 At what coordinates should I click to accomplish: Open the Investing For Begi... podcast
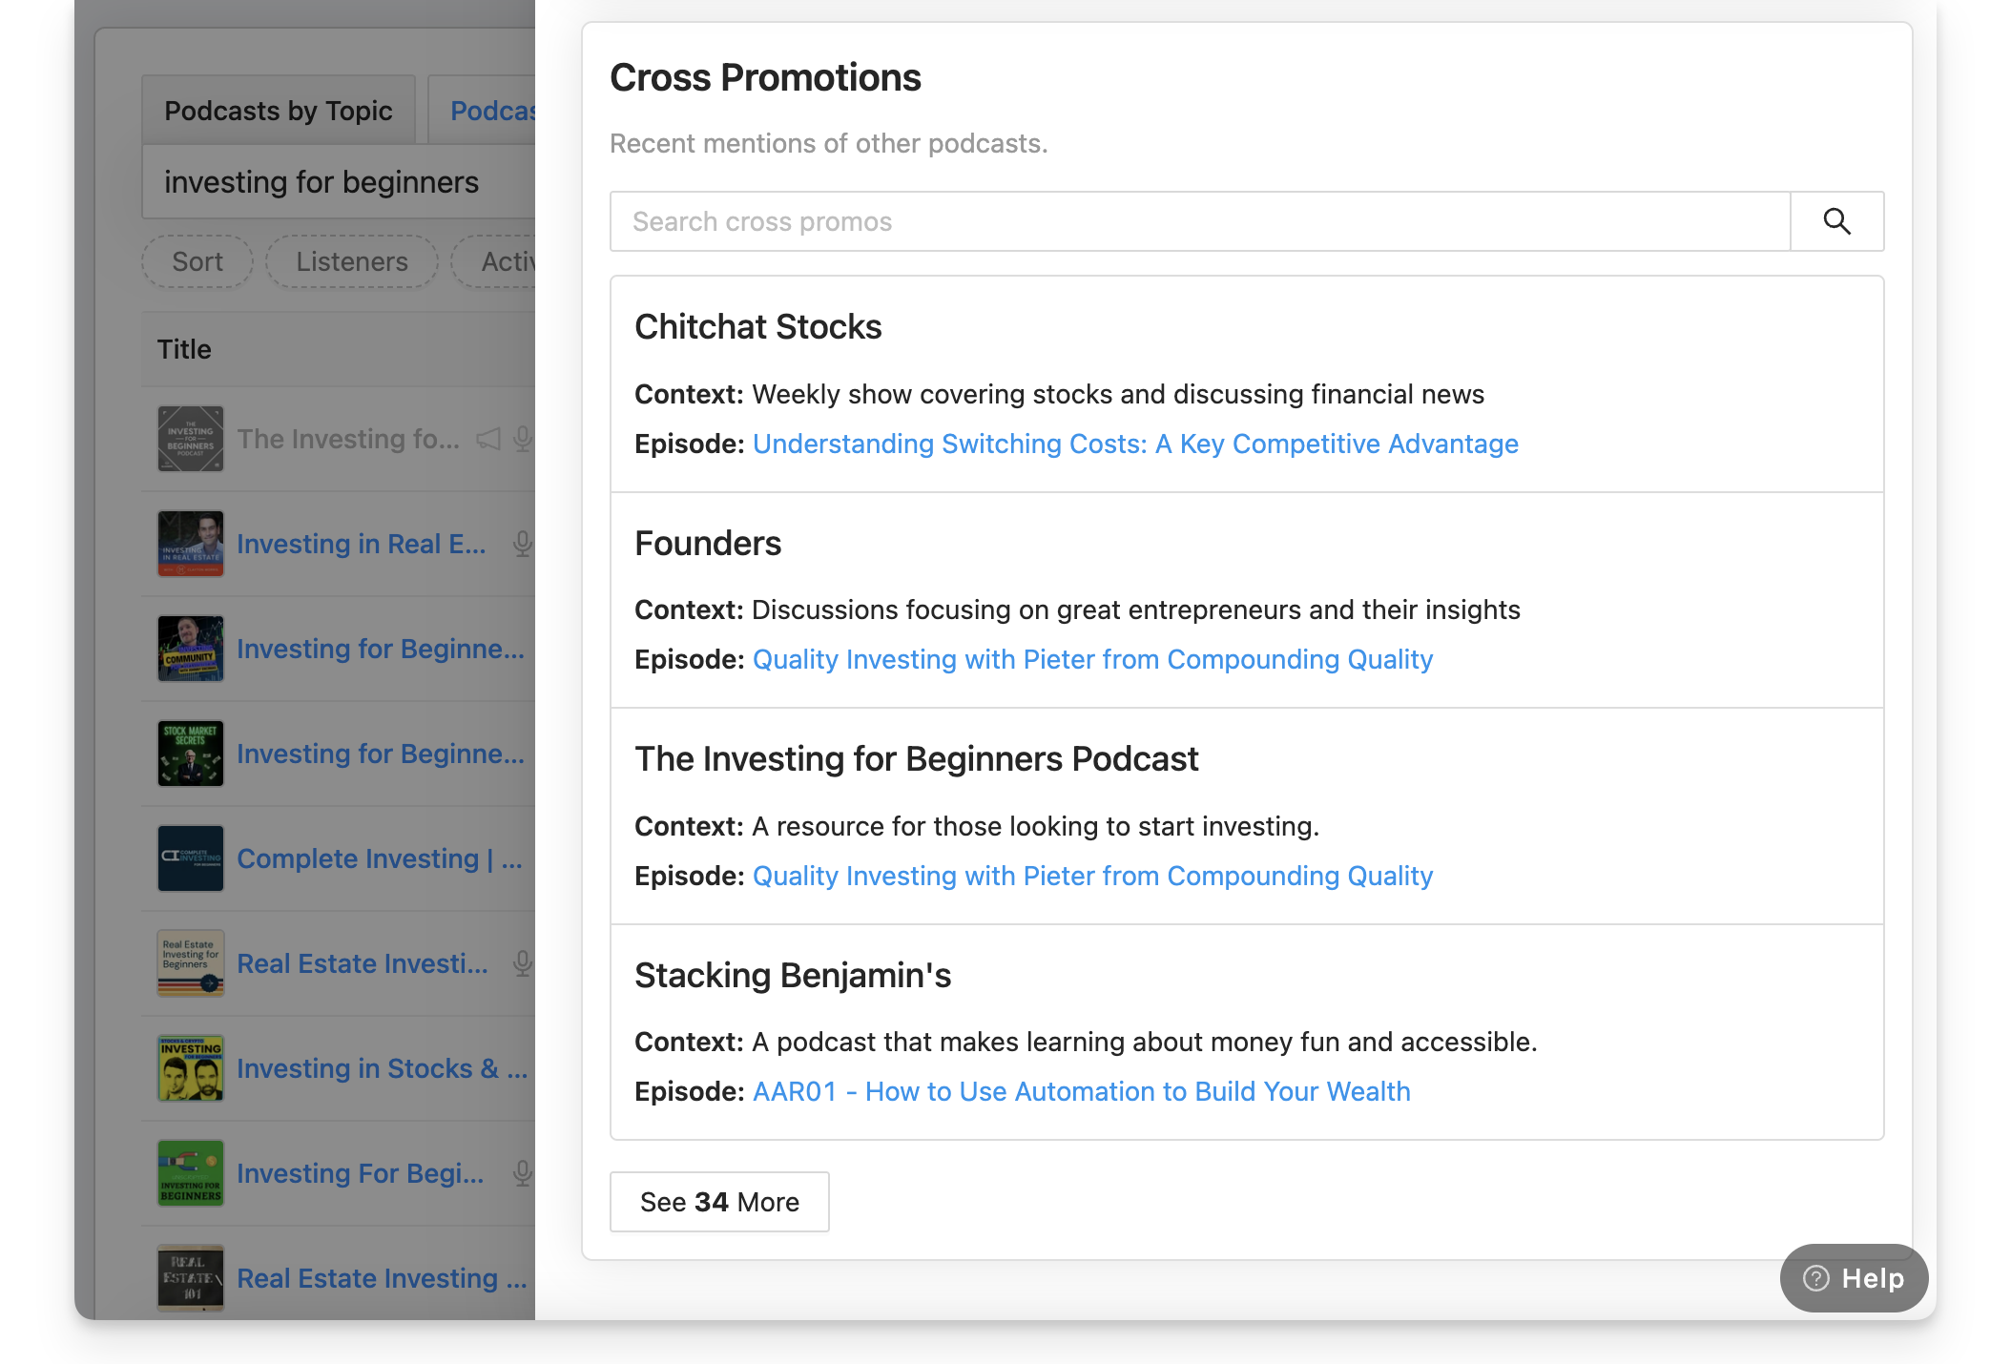pyautogui.click(x=361, y=1173)
